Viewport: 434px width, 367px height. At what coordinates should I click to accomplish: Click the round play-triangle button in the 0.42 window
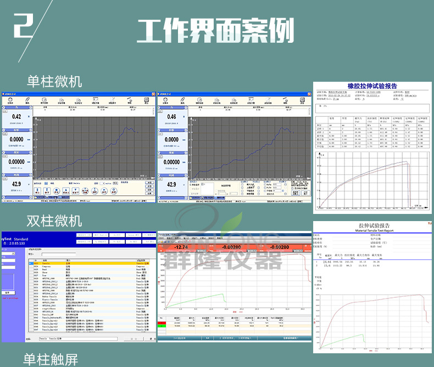click(x=104, y=191)
